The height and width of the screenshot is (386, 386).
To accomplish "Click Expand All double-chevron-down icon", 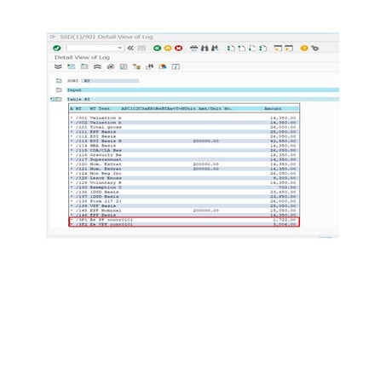I will [x=58, y=66].
